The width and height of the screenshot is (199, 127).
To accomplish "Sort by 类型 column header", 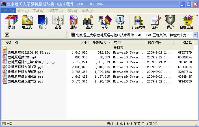I will [x=128, y=42].
